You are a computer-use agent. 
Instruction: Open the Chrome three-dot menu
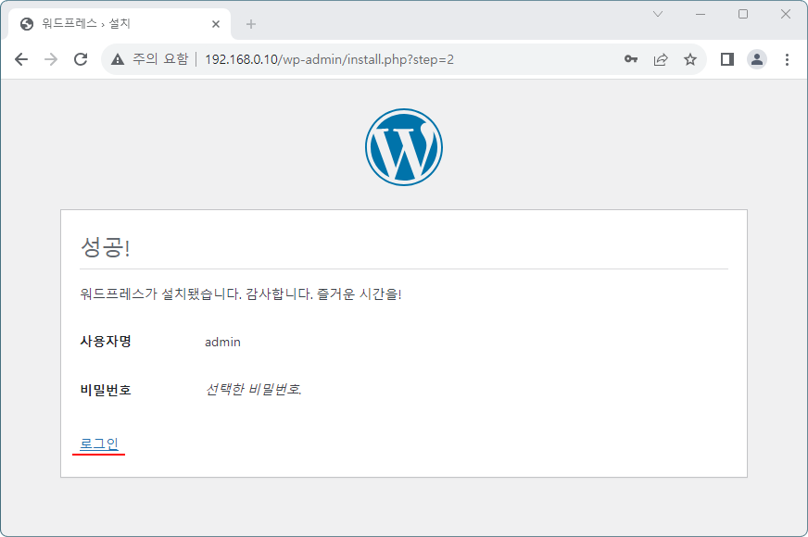click(x=787, y=59)
